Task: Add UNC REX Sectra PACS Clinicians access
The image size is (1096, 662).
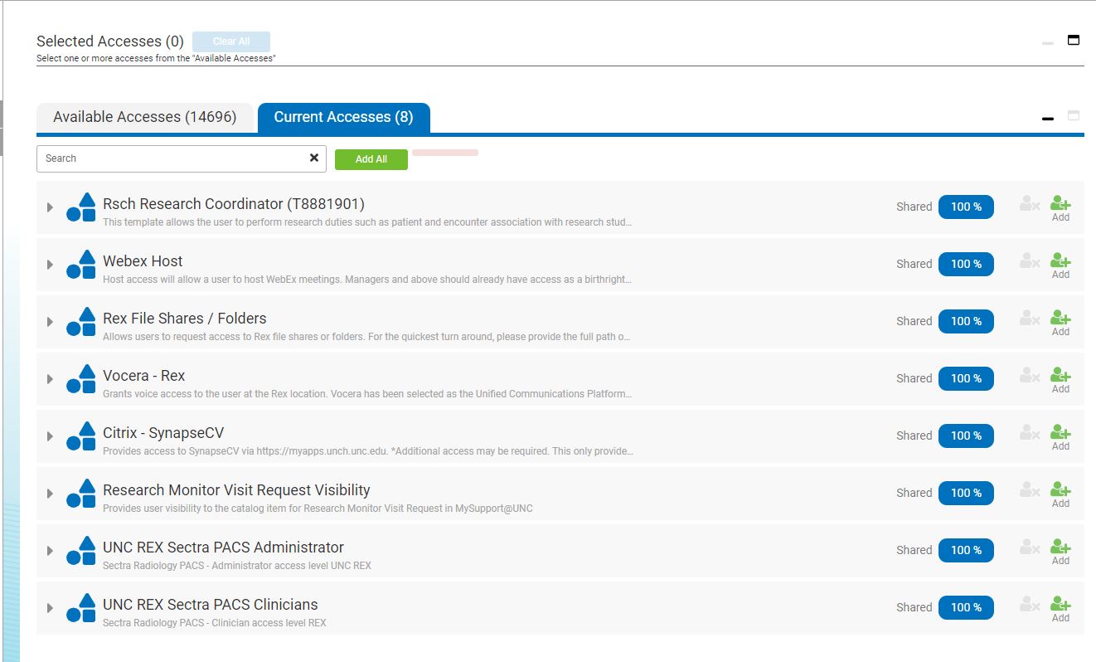Action: [x=1060, y=603]
